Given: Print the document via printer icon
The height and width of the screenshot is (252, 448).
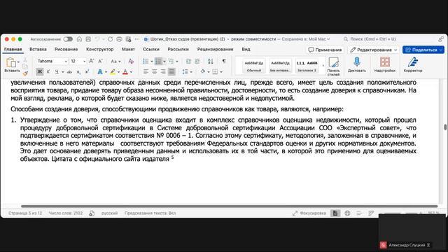Looking at the screenshot, I should [120, 39].
